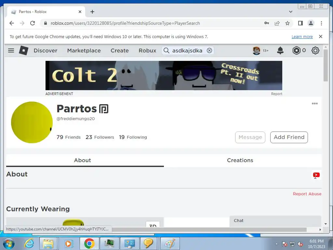Viewport: 333px width, 250px height.
Task: Click the horizontal scrollbar right arrow
Action: tap(320, 229)
